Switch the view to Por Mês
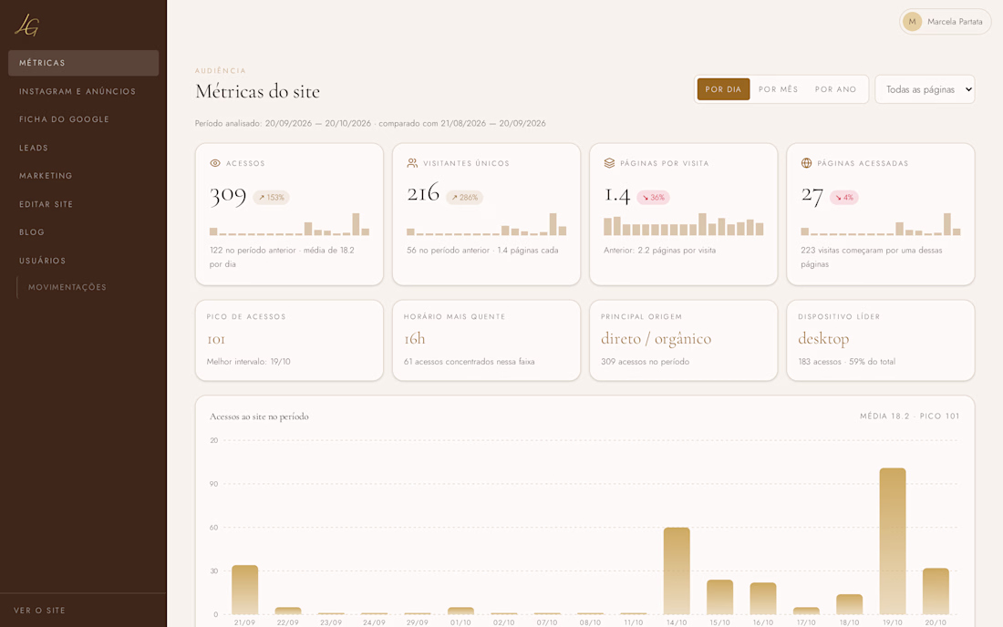Screen dimensions: 1003x627 pyautogui.click(x=779, y=89)
